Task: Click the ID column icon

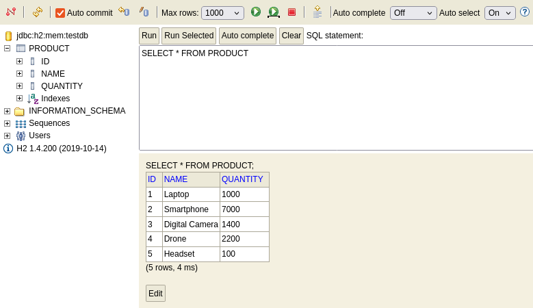Action: tap(33, 61)
